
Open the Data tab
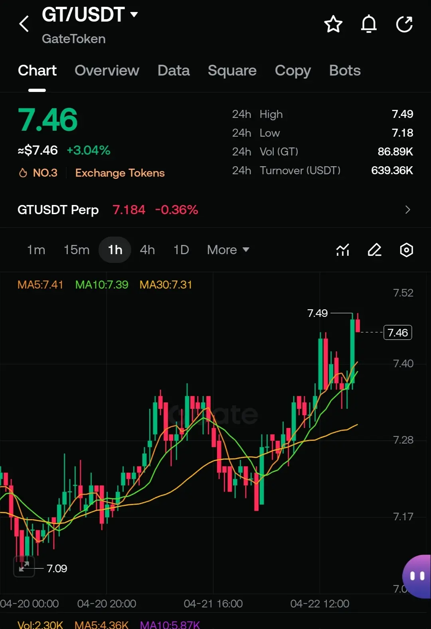pos(174,71)
